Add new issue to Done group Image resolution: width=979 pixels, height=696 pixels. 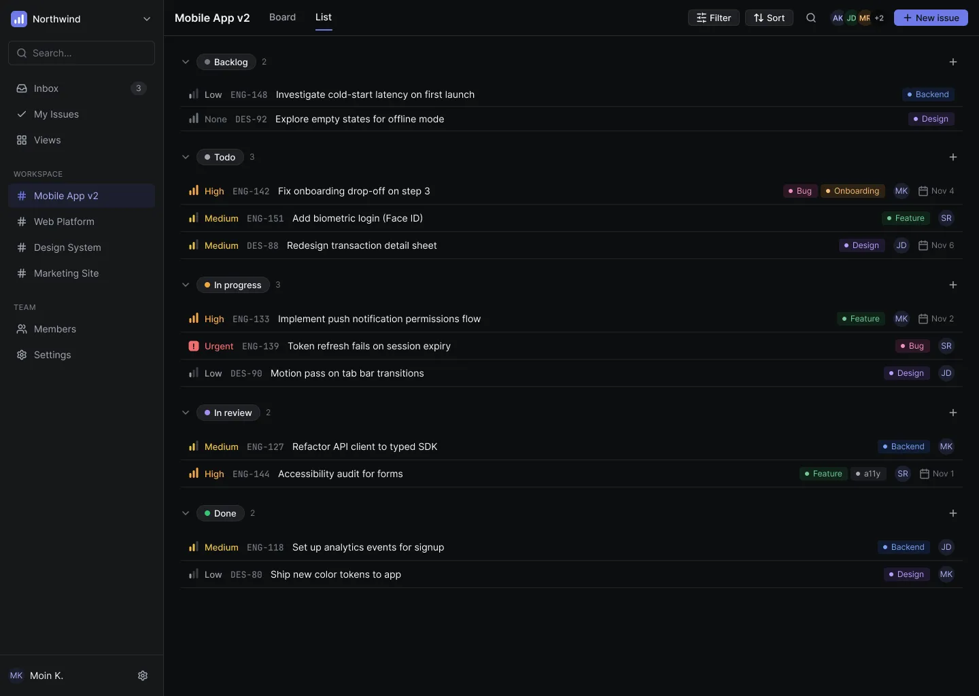[953, 513]
